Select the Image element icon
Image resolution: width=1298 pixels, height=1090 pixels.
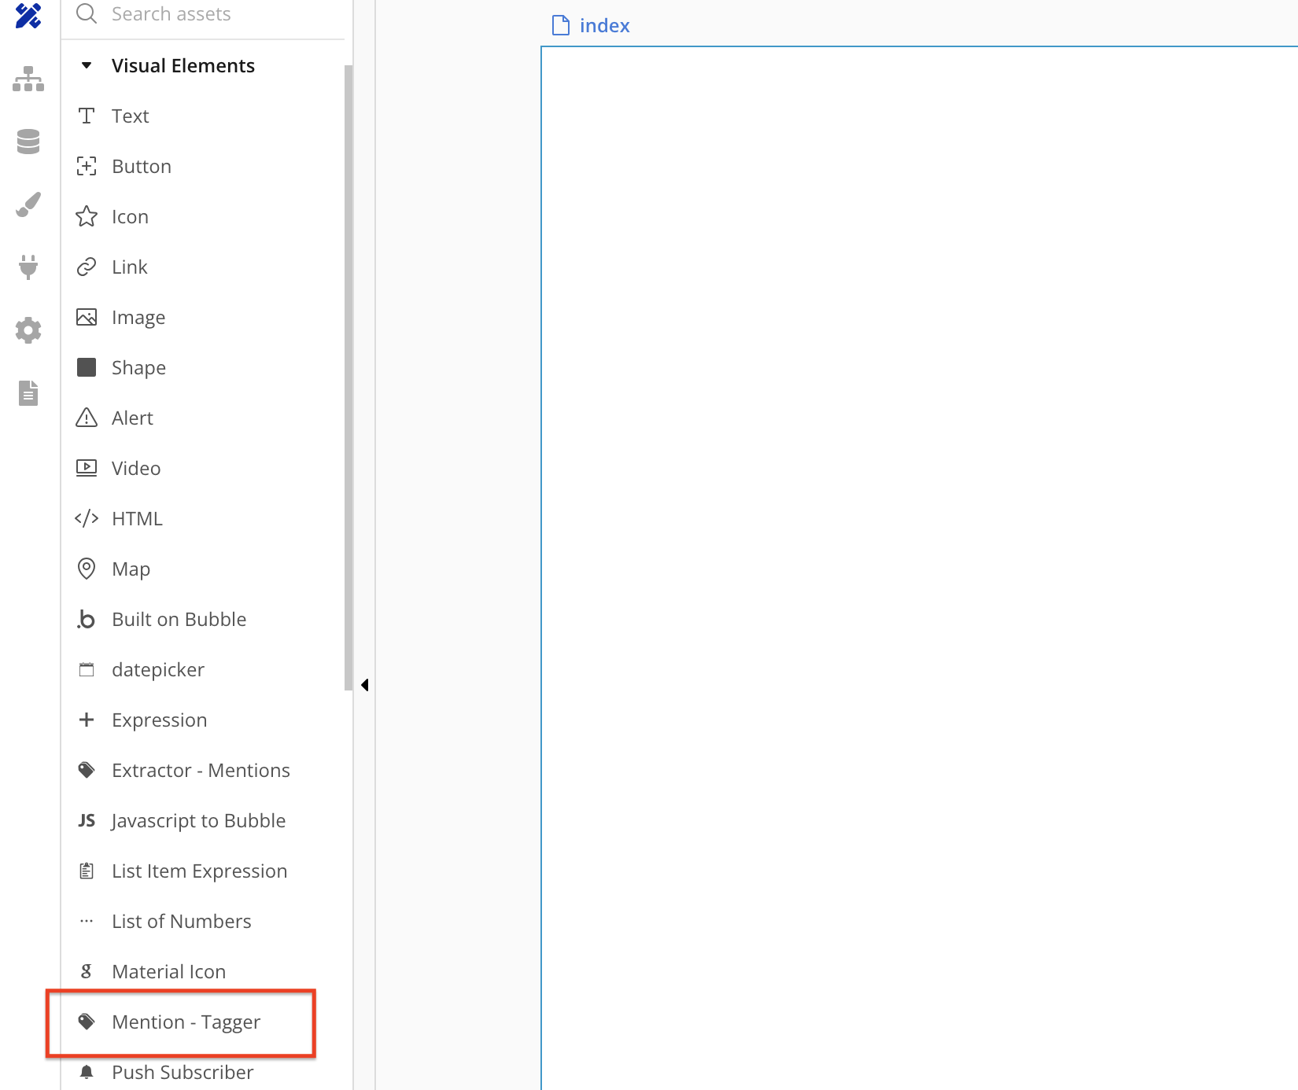click(x=87, y=317)
